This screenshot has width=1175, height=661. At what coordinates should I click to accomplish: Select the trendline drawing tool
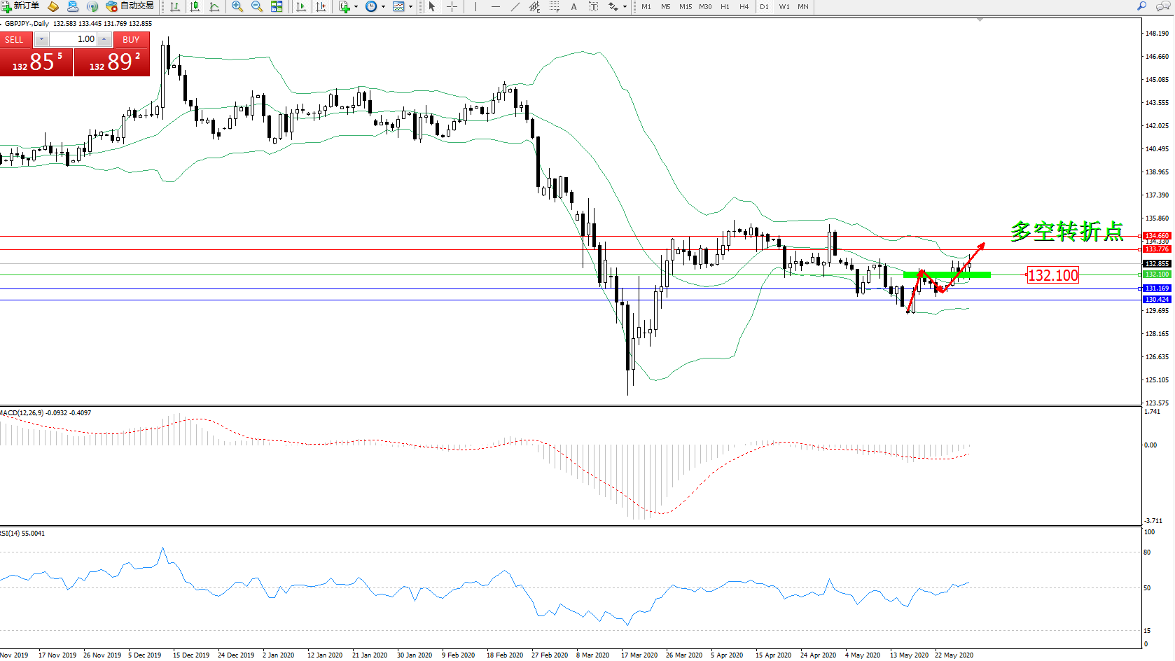pos(515,7)
